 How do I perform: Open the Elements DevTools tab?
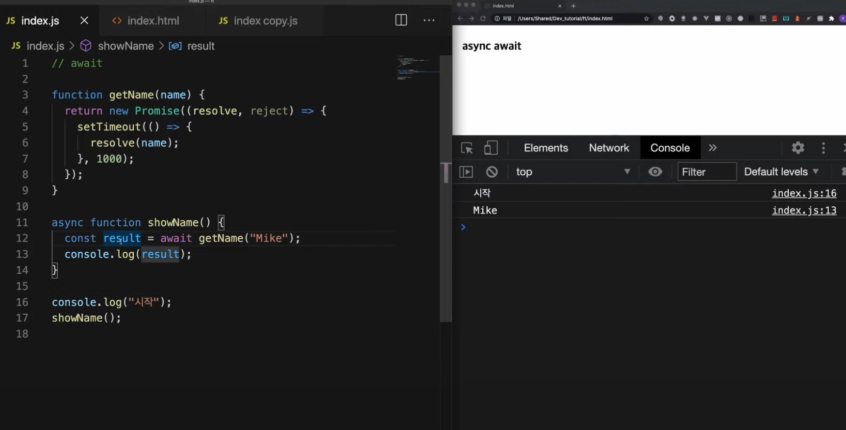tap(546, 148)
